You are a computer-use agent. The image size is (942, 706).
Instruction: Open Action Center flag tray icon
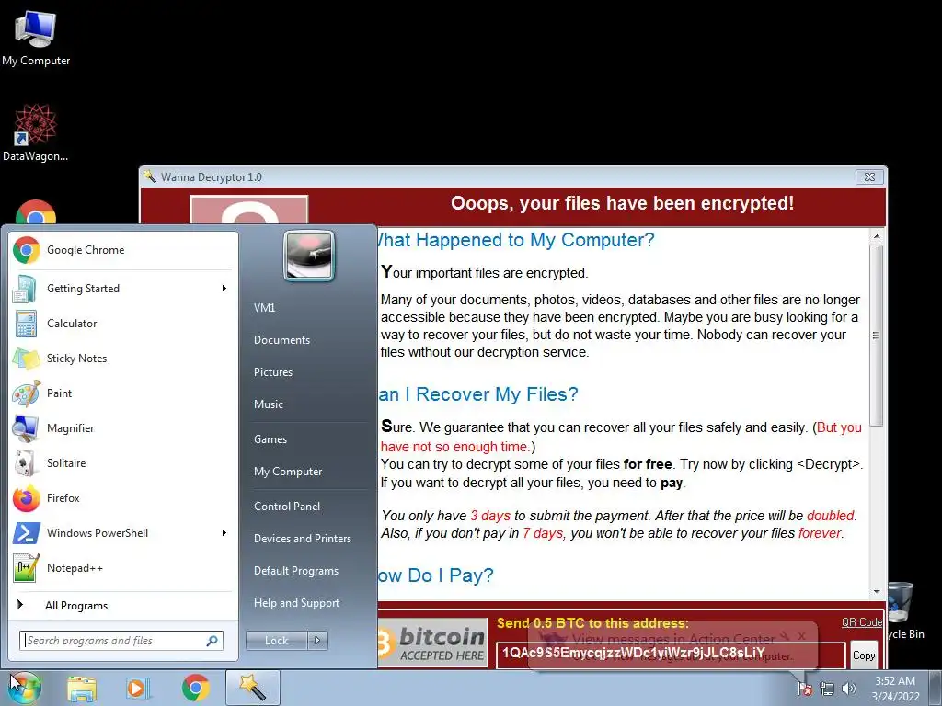805,689
